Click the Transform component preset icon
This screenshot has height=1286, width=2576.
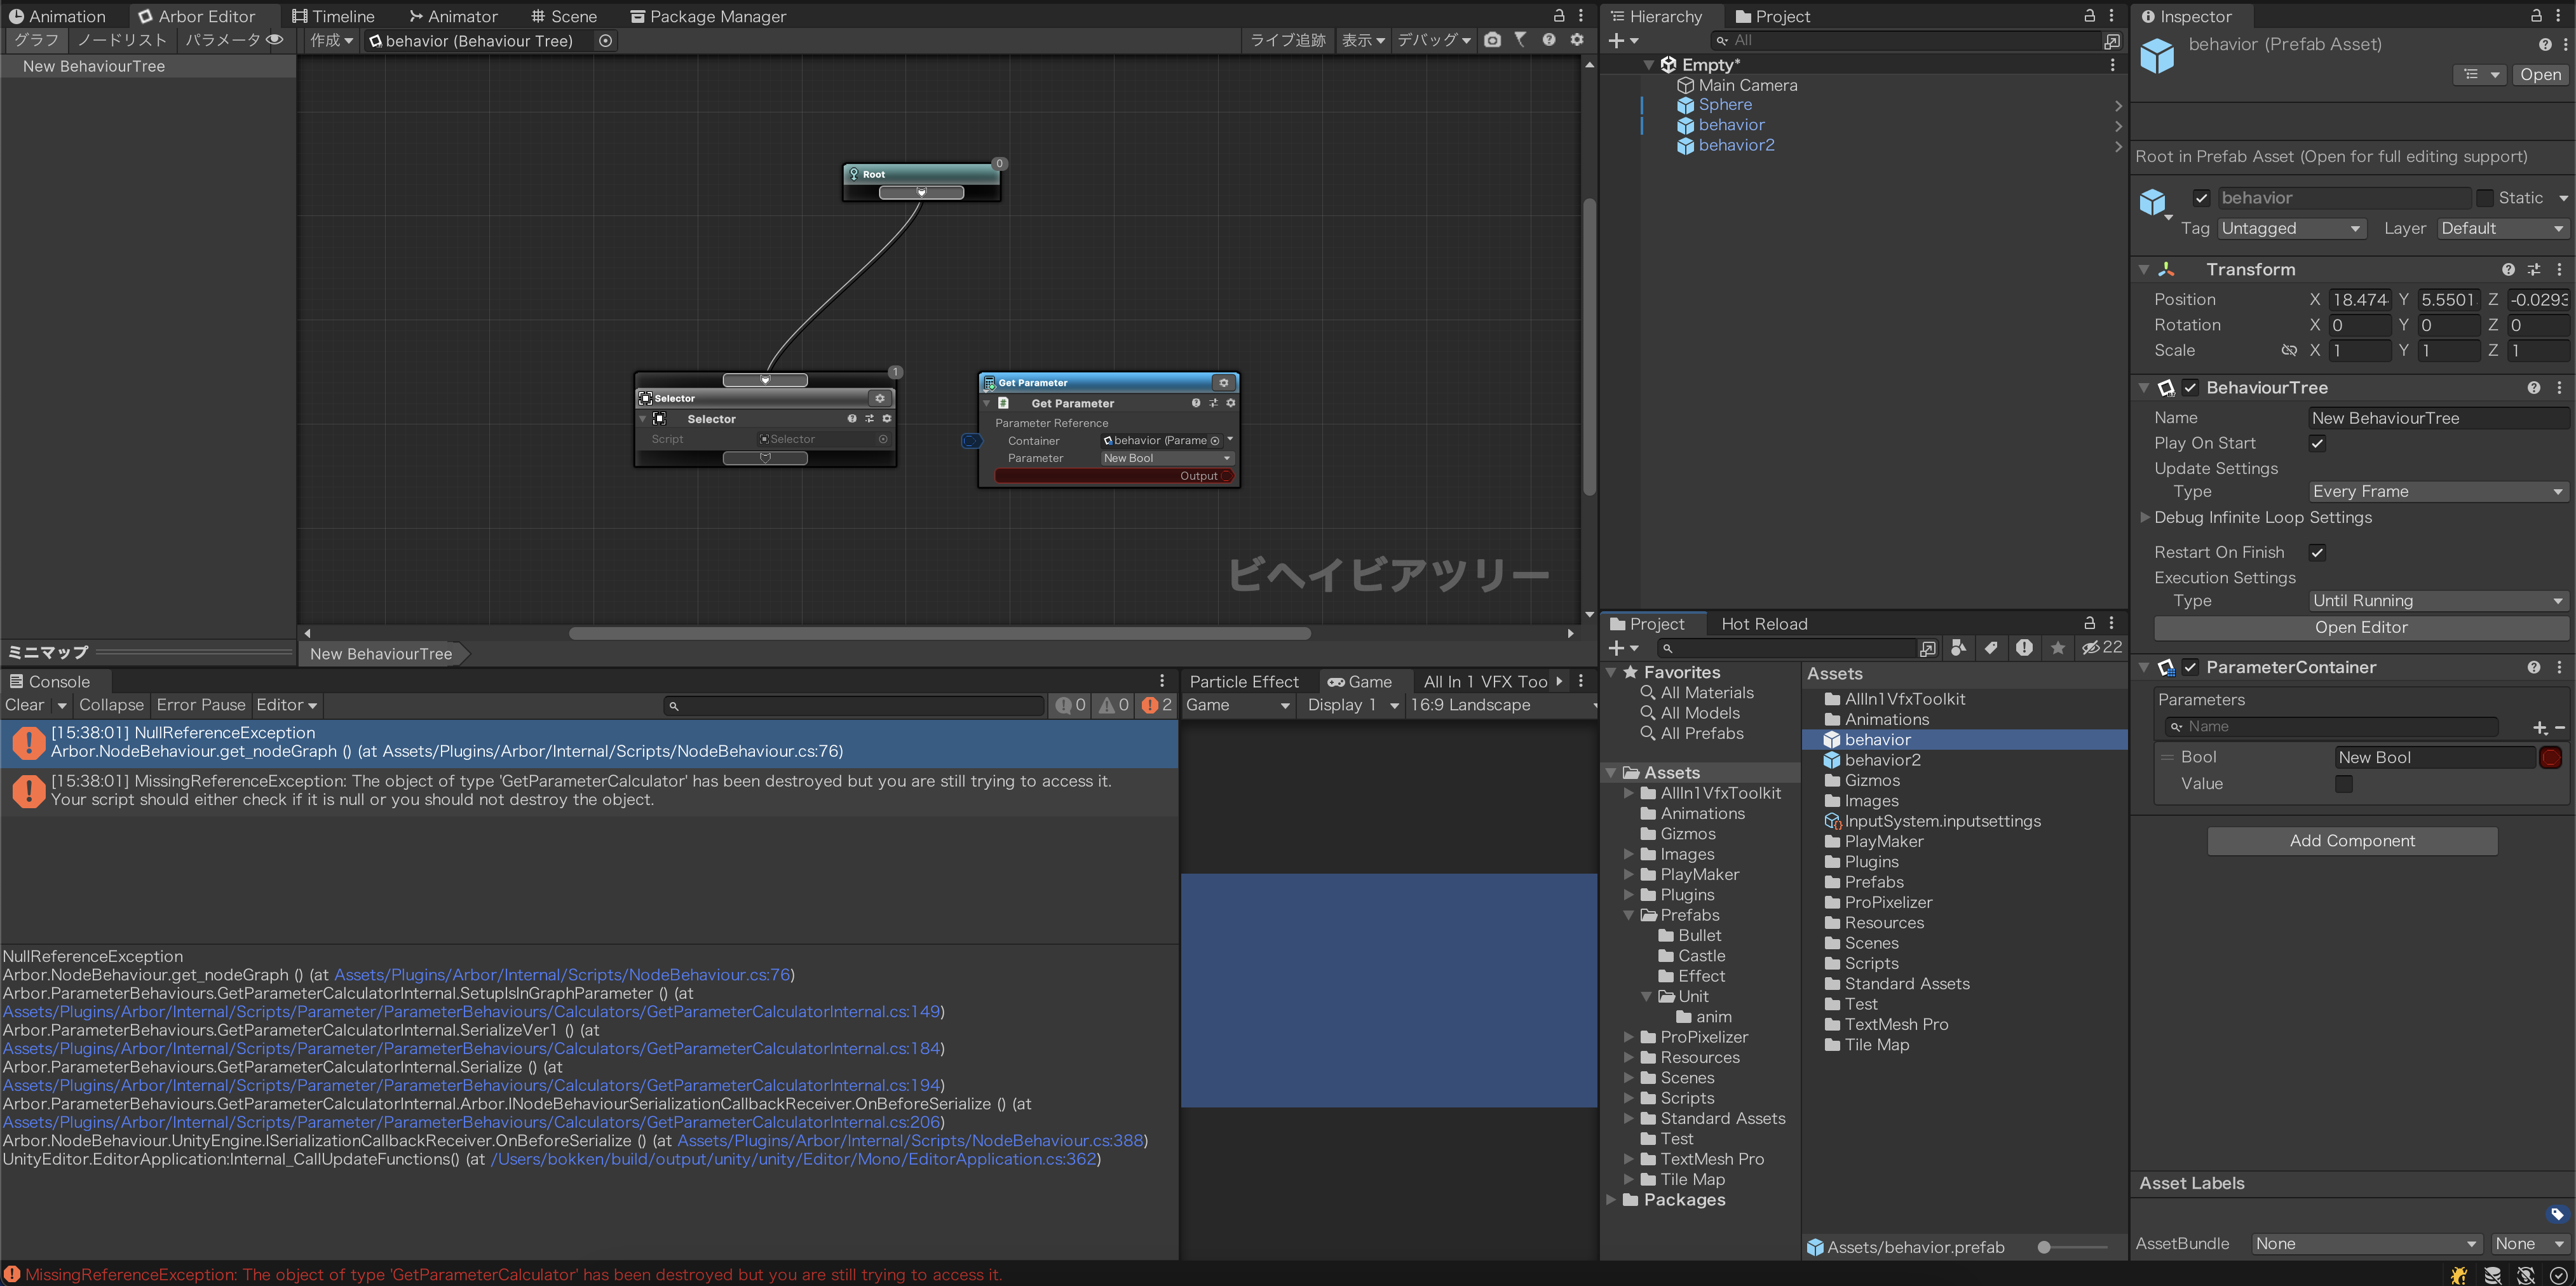click(x=2533, y=270)
